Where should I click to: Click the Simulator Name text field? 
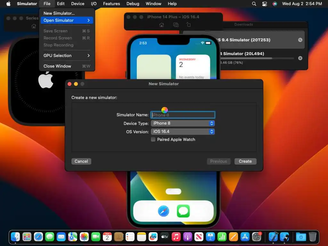point(183,115)
